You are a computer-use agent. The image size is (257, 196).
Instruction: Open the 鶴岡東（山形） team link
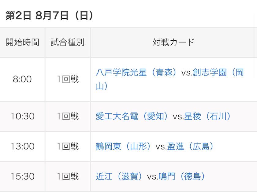click(124, 146)
